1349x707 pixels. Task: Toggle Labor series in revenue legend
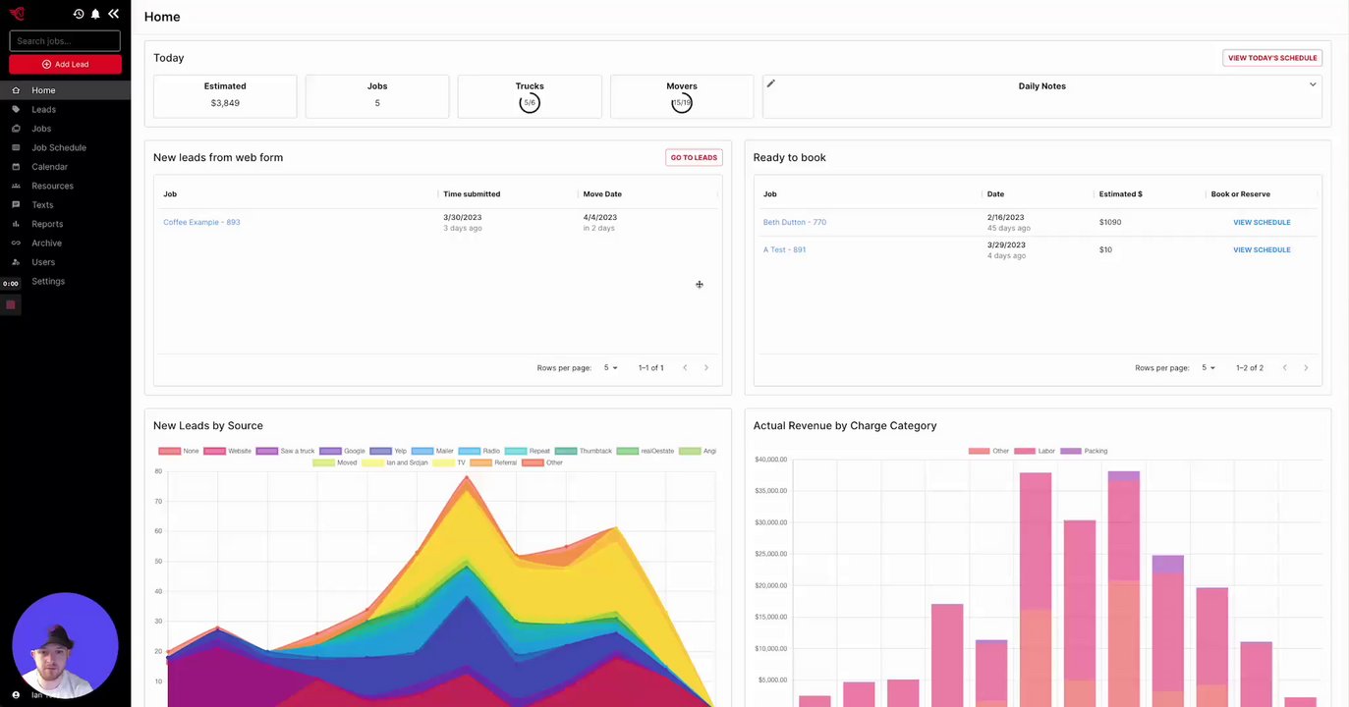[1035, 451]
